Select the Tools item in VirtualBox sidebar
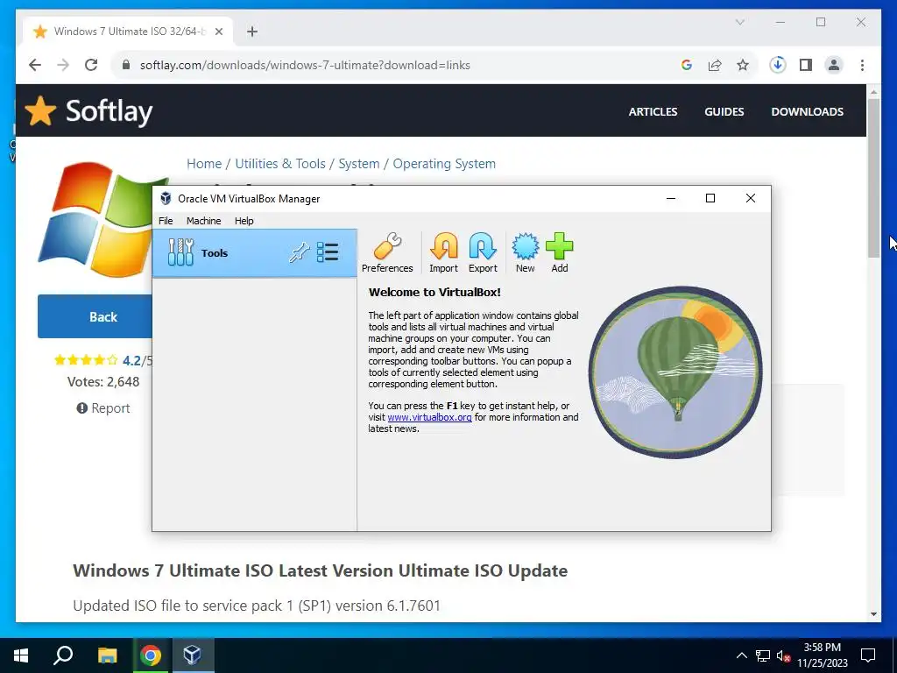 click(255, 253)
